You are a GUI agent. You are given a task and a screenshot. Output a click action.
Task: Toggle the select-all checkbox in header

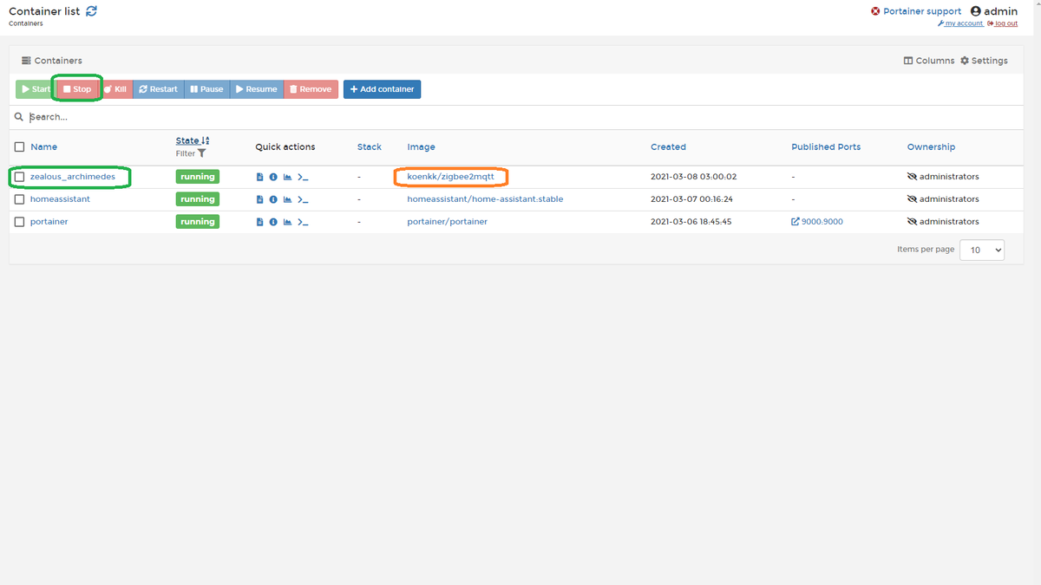pos(19,147)
